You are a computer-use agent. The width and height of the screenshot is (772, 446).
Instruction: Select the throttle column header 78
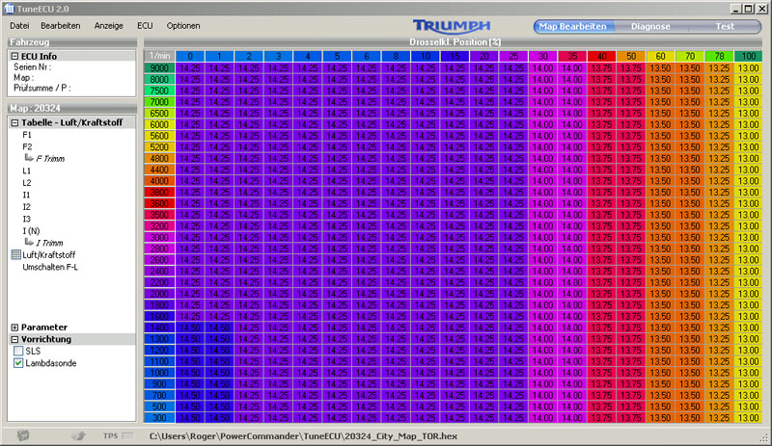coord(719,56)
